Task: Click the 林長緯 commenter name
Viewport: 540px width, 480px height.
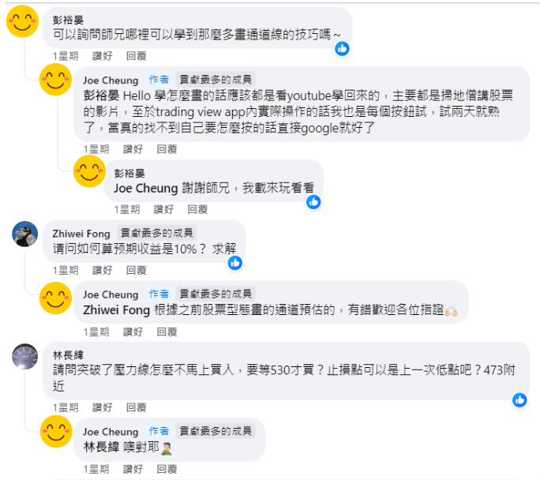Action: pyautogui.click(x=68, y=354)
